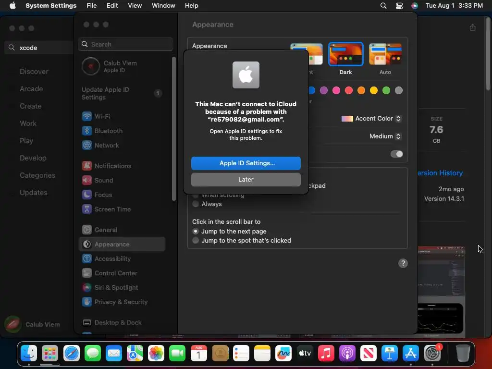The height and width of the screenshot is (369, 492).
Task: Click the System Settings search field
Action: coord(125,44)
